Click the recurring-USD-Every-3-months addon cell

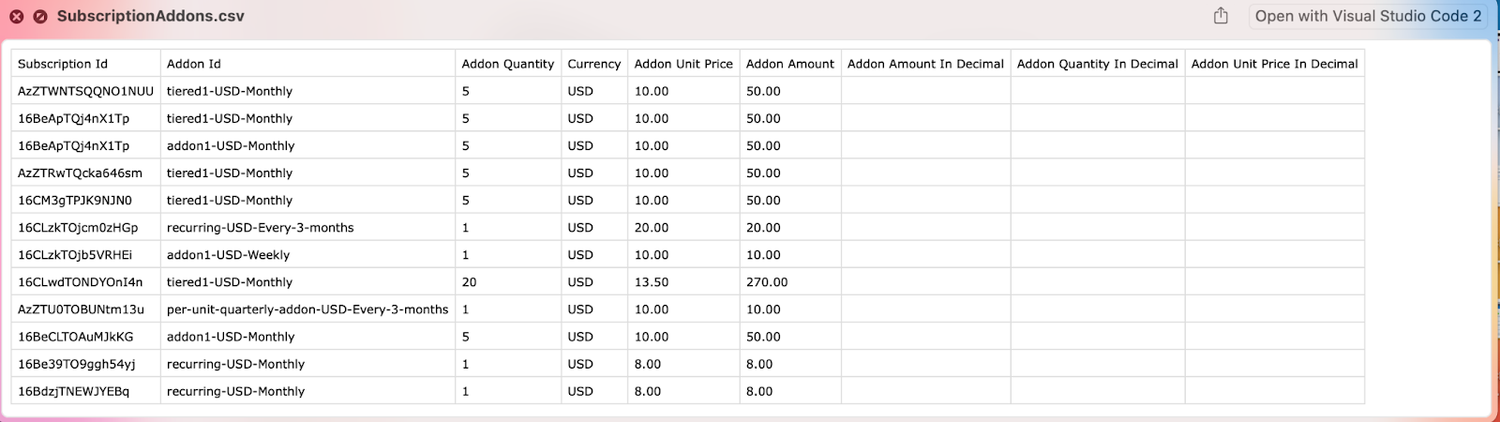point(261,228)
